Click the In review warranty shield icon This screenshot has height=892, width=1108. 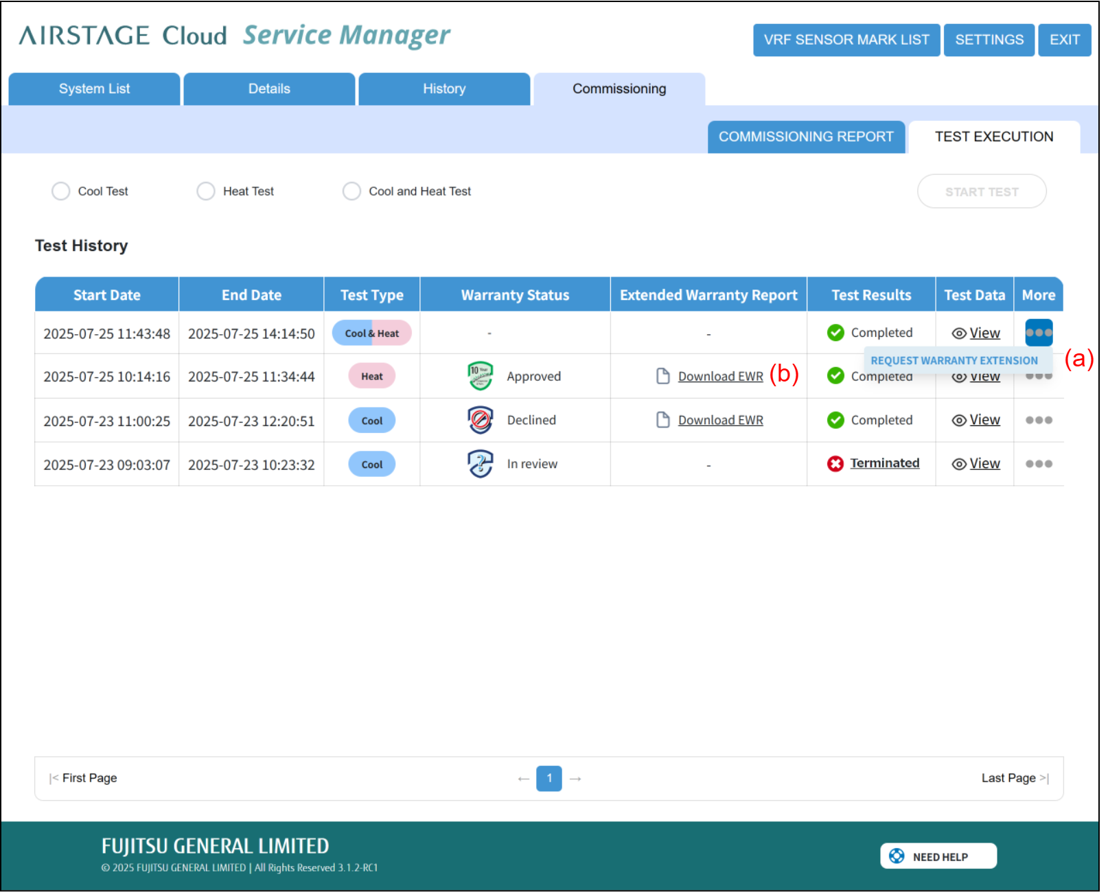[480, 464]
